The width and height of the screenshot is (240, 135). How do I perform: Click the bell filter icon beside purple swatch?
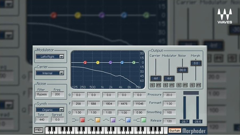click(x=106, y=120)
